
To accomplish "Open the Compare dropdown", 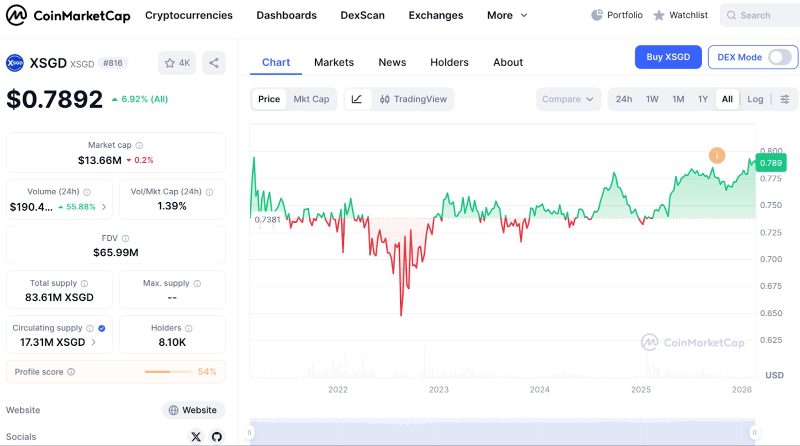I will tap(568, 99).
